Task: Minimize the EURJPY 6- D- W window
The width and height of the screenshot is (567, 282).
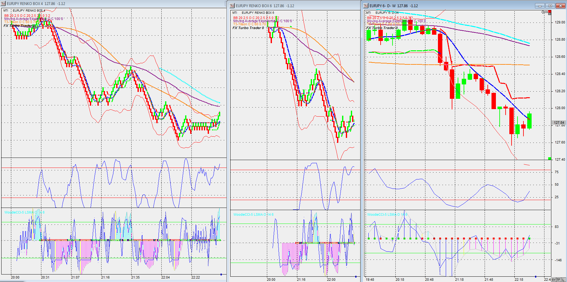Action: point(540,6)
